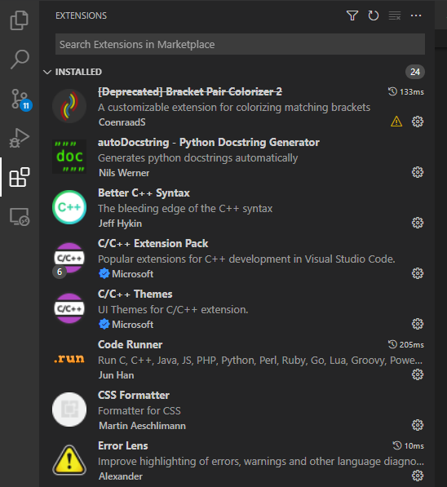Select the Better C++ Syntax title
This screenshot has height=487, width=447.
tap(144, 193)
